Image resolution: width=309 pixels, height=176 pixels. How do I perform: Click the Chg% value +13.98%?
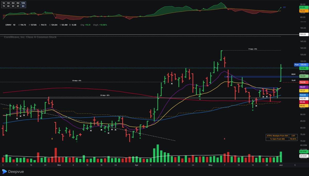click(103, 25)
